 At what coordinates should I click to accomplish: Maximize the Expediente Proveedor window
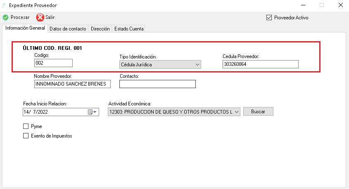click(322, 5)
